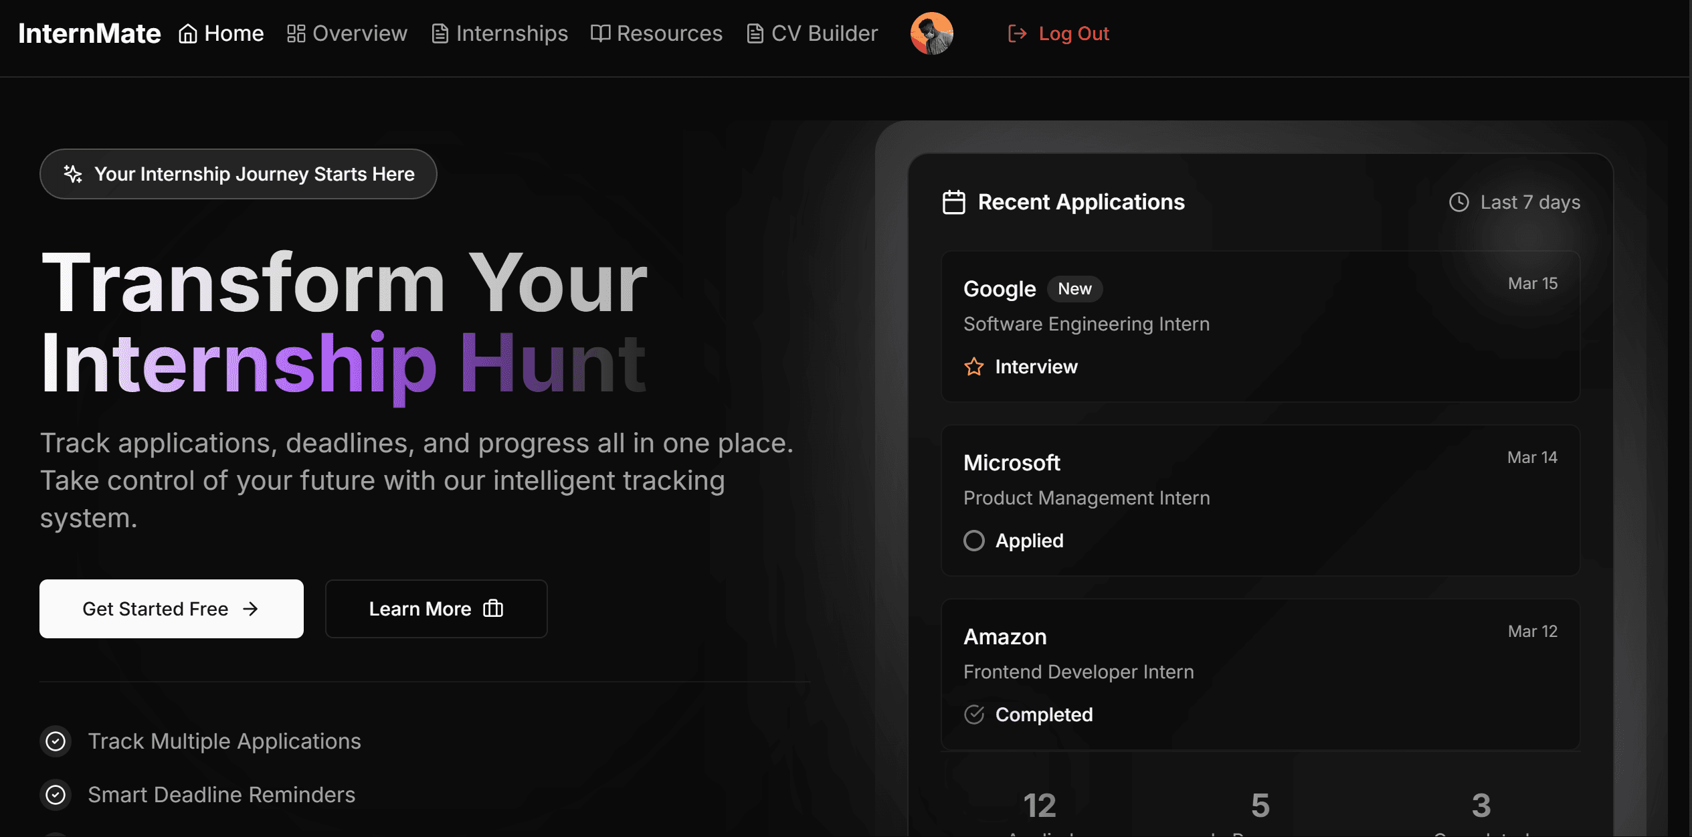This screenshot has height=837, width=1692.
Task: Expand the Microsoft application card
Action: click(x=1260, y=500)
